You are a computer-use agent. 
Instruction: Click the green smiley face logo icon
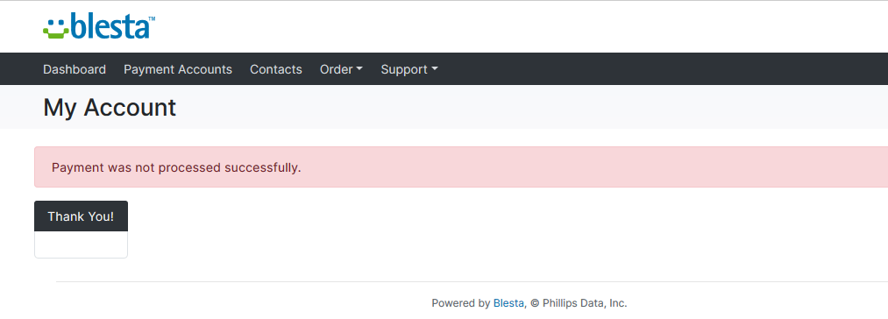(55, 29)
